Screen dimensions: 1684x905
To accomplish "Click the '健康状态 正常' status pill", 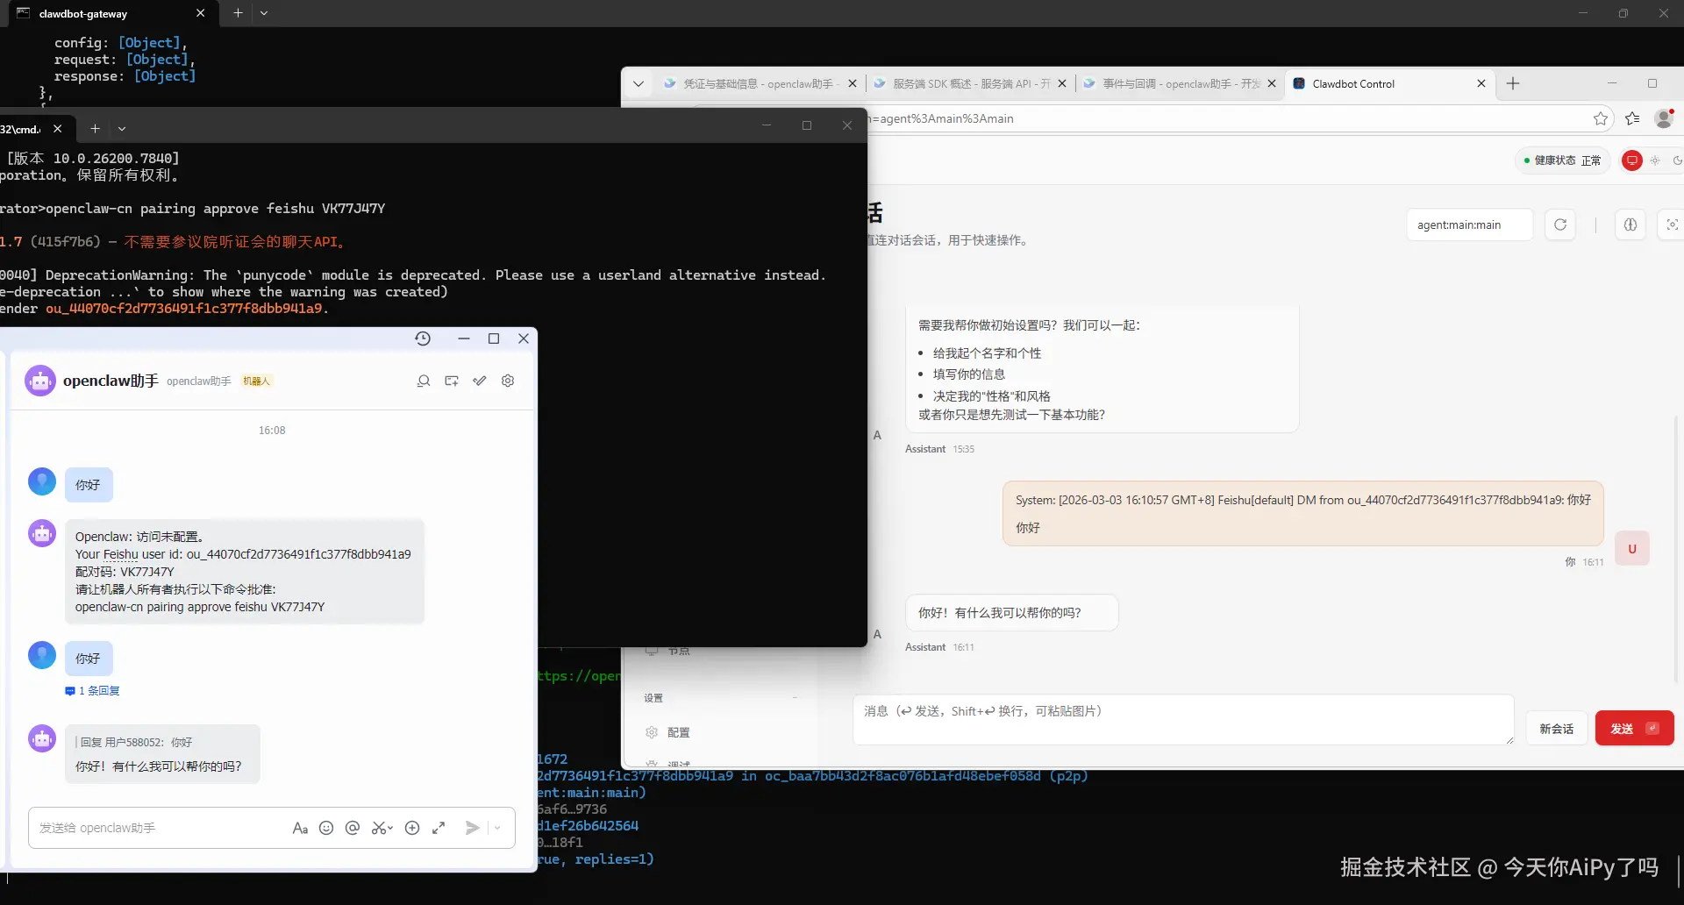I will 1562,160.
